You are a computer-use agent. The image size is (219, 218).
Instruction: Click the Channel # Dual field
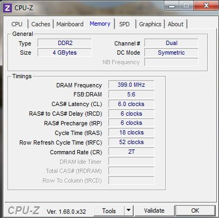171,43
